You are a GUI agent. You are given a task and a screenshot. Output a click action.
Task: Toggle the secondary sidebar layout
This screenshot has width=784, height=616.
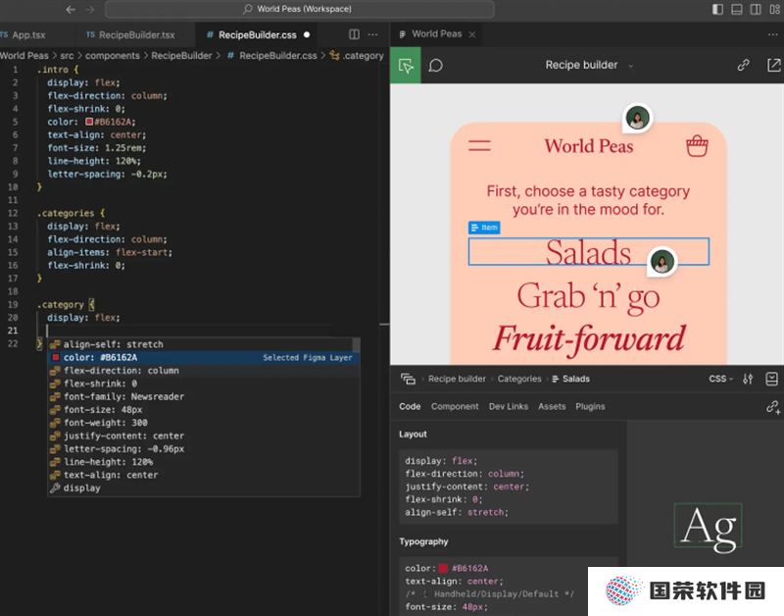pos(756,9)
